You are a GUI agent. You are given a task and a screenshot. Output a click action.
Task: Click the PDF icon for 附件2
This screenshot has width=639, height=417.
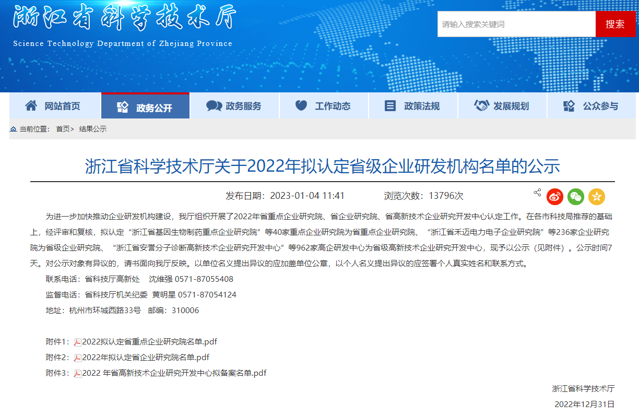78,358
